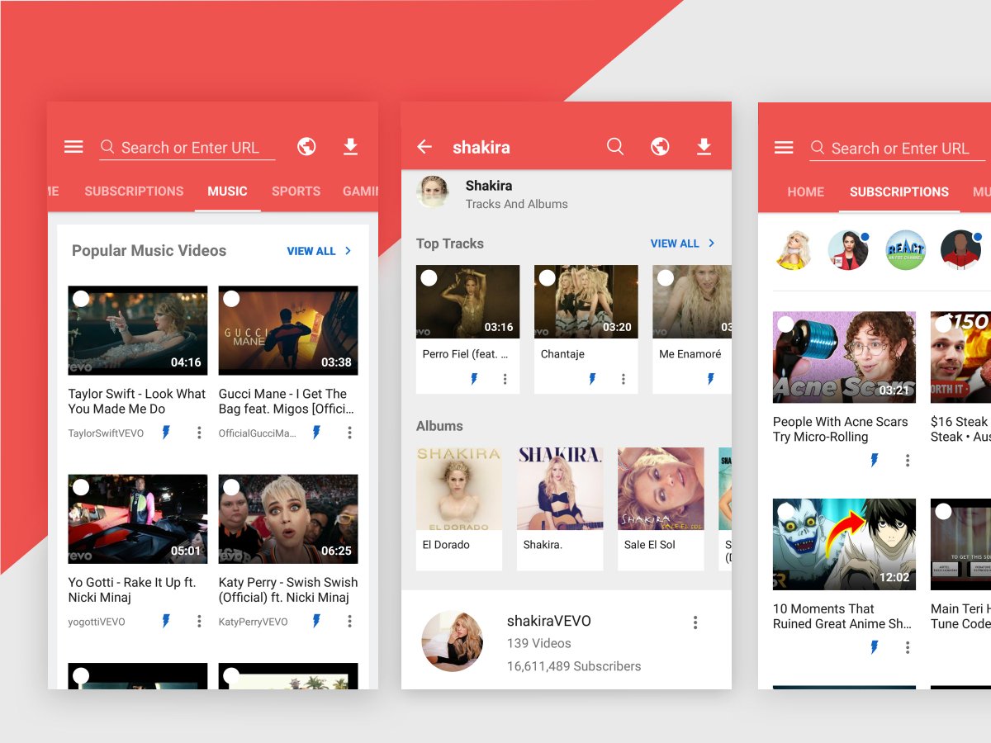
Task: Tap shakiraVEVO round profile picture
Action: point(453,641)
